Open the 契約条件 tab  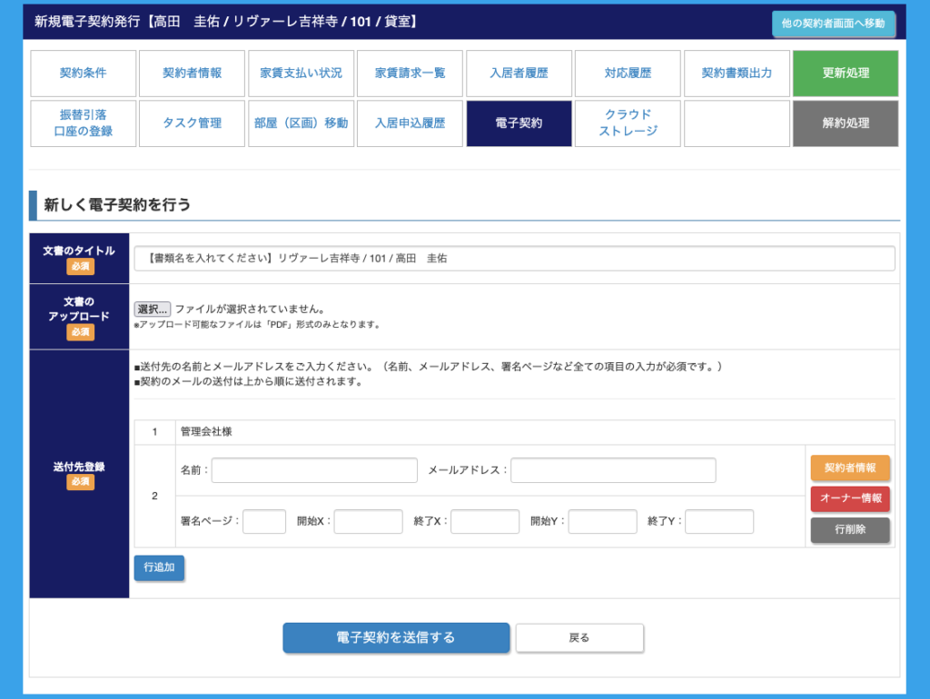tap(84, 74)
